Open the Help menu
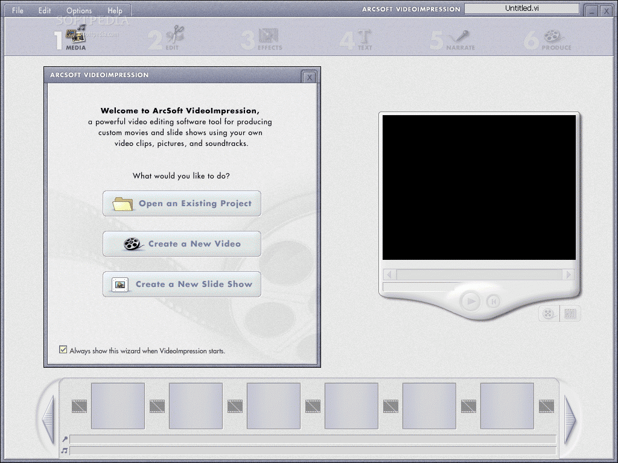 pos(115,11)
